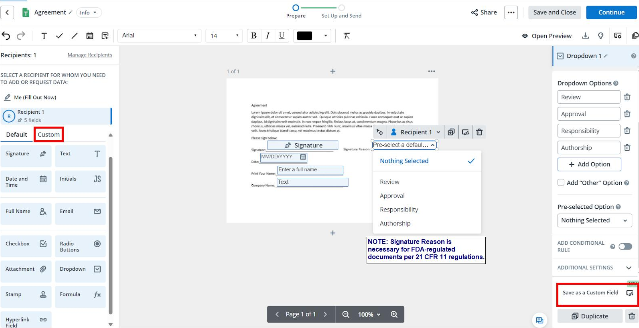The image size is (639, 328).
Task: Select the text tool in toolbar
Action: point(44,36)
